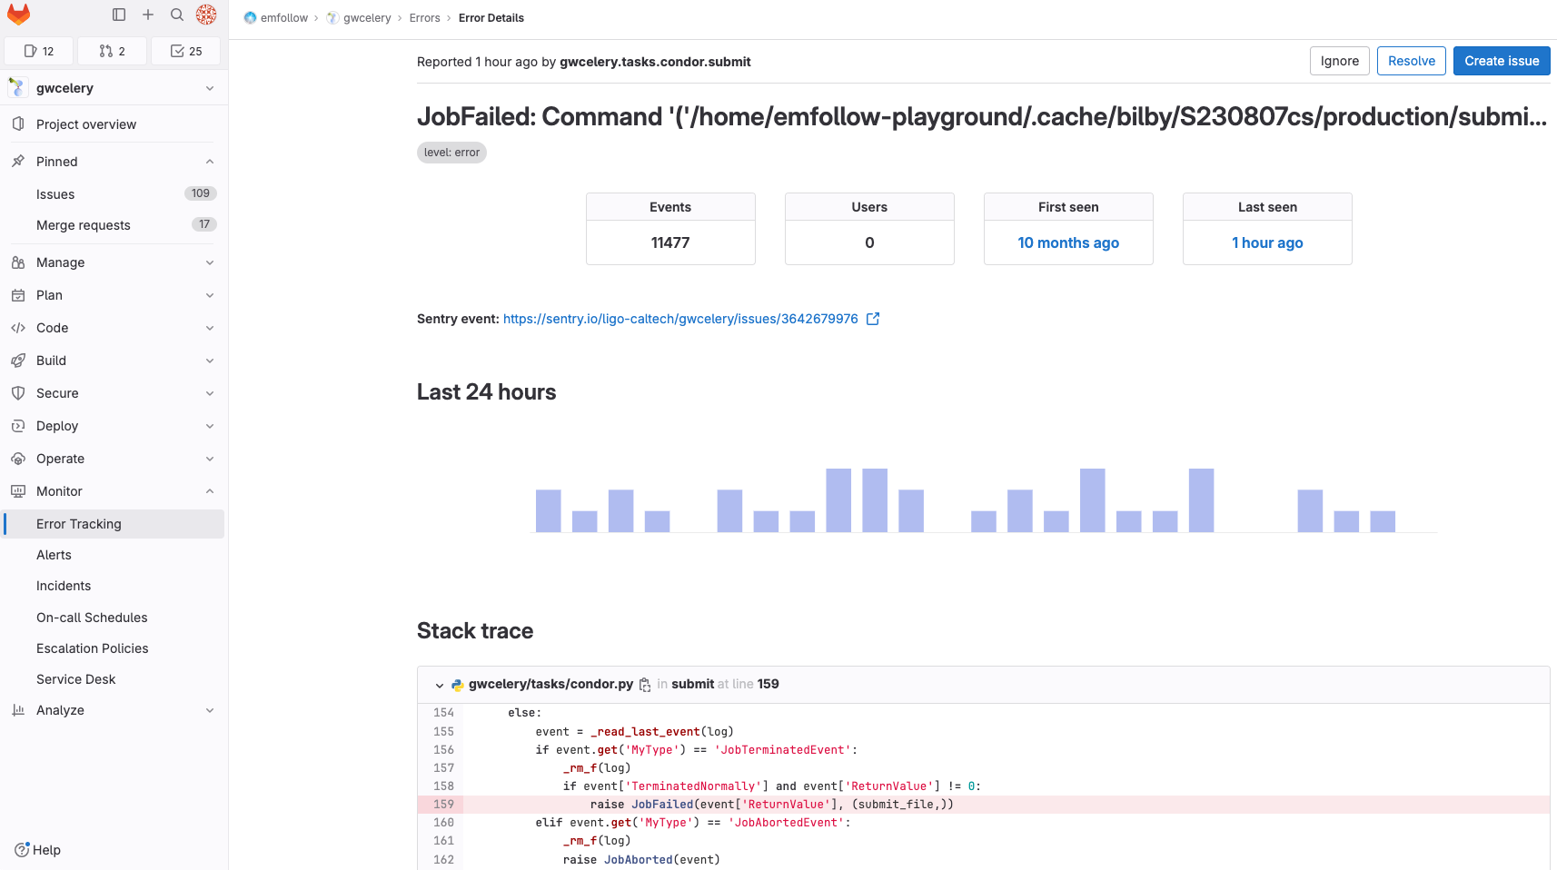Image resolution: width=1557 pixels, height=870 pixels.
Task: Go to Errors breadcrumb
Action: [x=424, y=18]
